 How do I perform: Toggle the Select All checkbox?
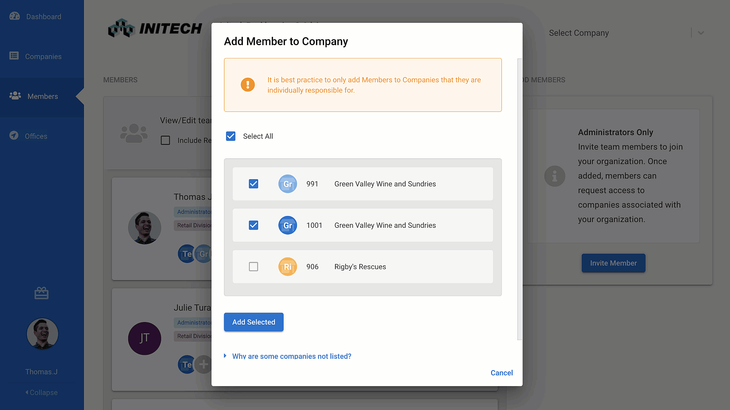click(231, 136)
